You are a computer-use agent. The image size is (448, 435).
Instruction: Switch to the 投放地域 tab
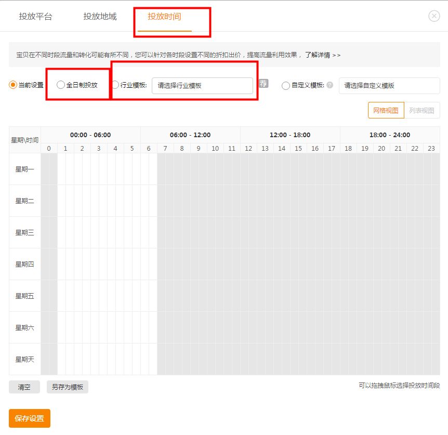[x=100, y=16]
